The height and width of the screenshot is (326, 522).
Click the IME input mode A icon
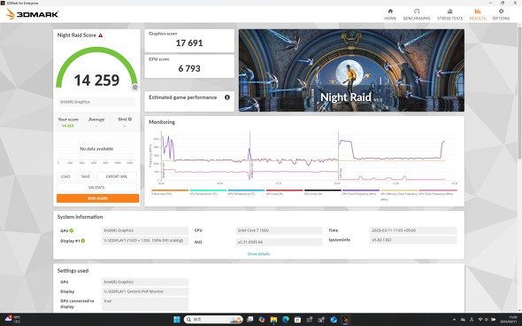pyautogui.click(x=472, y=319)
